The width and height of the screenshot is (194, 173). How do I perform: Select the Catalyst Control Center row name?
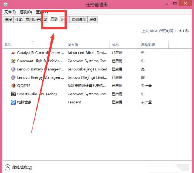pos(41,53)
